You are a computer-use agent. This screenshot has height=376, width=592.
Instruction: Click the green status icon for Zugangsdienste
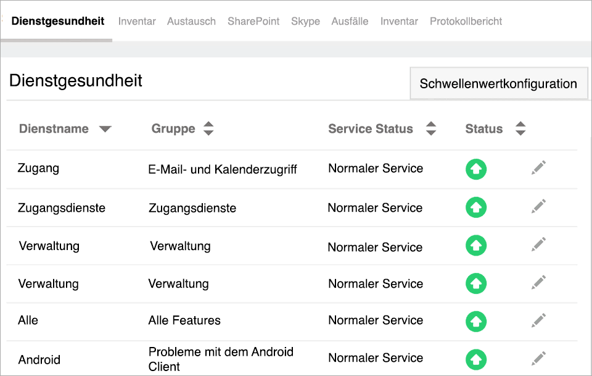tap(476, 207)
